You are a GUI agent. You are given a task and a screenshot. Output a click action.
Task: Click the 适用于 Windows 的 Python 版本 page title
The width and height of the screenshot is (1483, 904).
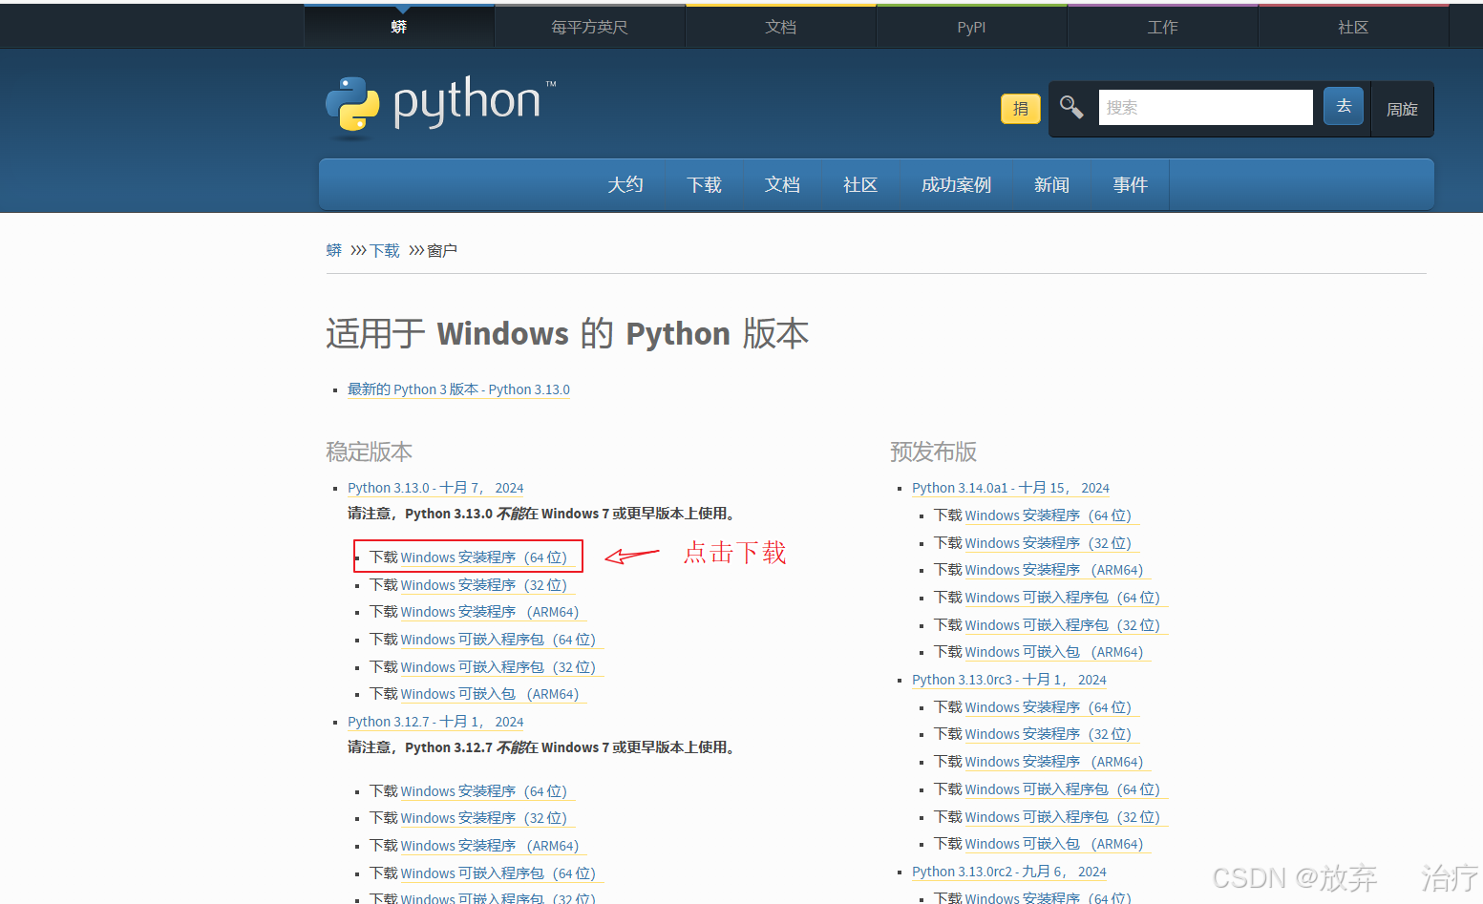[x=567, y=333]
